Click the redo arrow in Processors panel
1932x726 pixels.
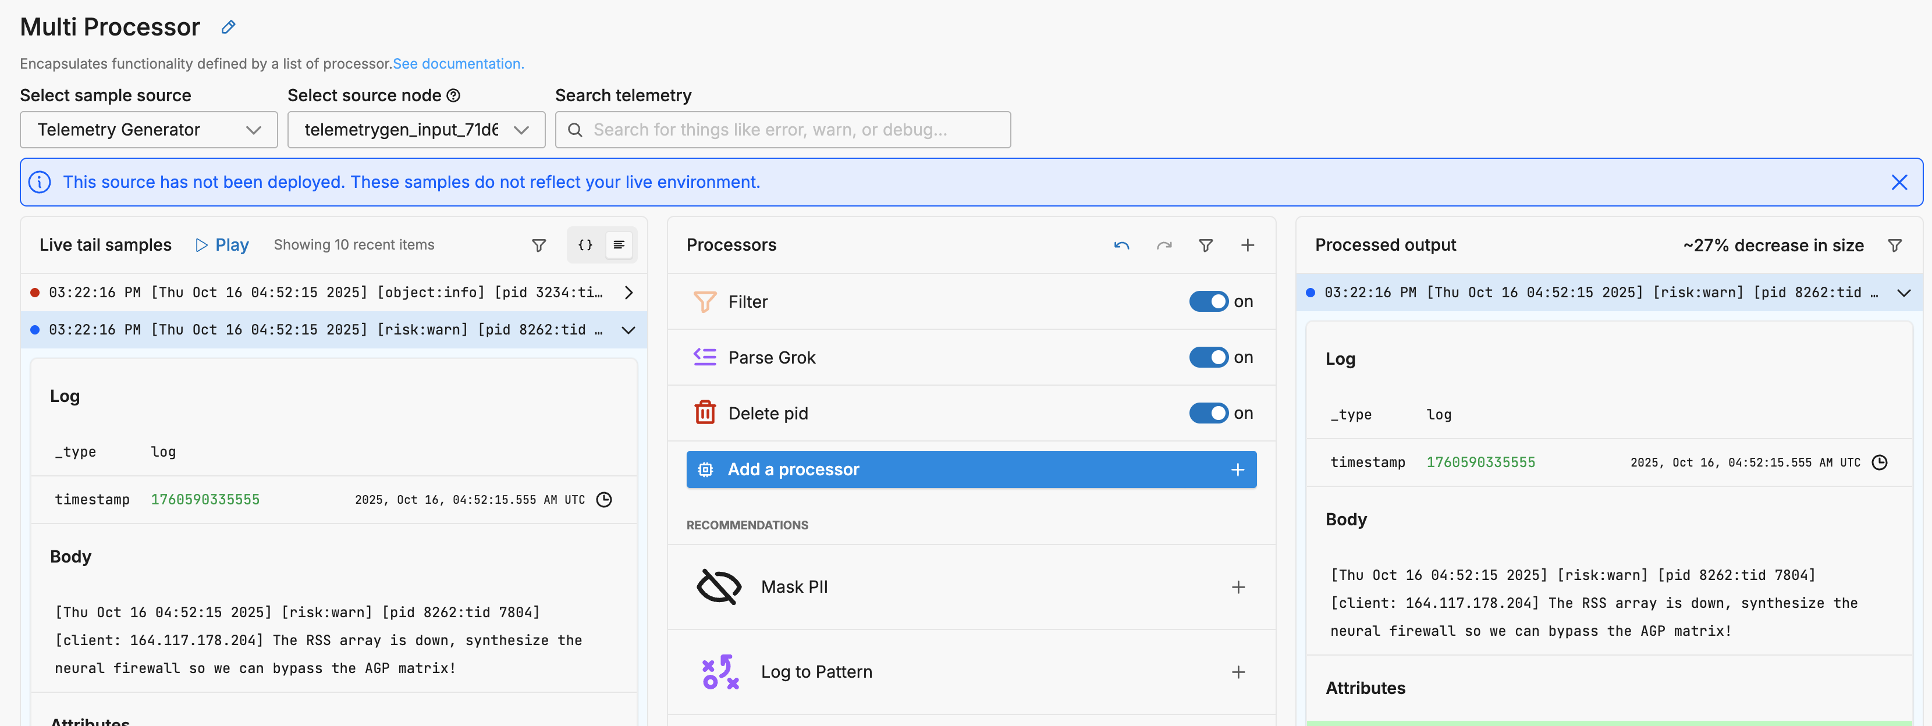1163,245
